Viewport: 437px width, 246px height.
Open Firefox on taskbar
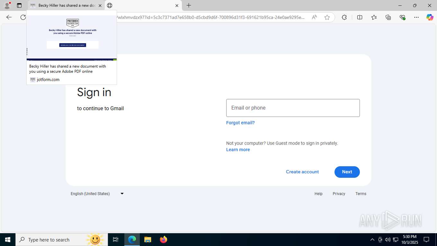164,240
